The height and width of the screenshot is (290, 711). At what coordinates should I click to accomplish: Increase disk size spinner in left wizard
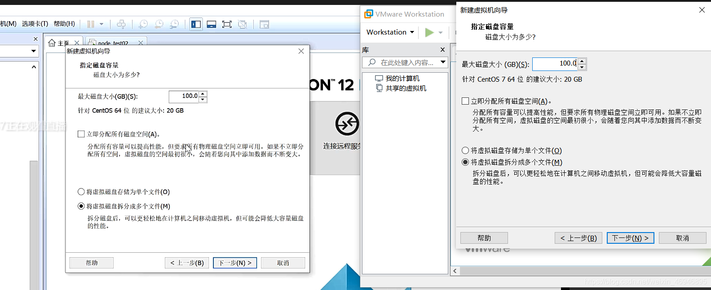tap(203, 94)
